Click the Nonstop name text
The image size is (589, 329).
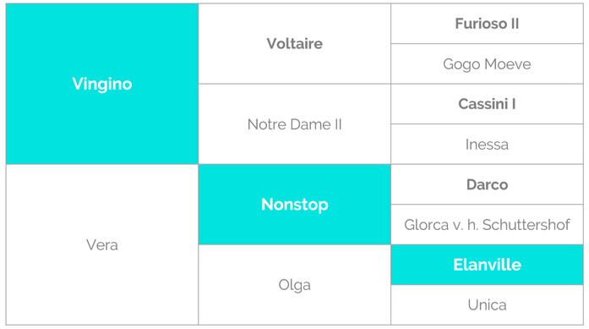coord(294,205)
